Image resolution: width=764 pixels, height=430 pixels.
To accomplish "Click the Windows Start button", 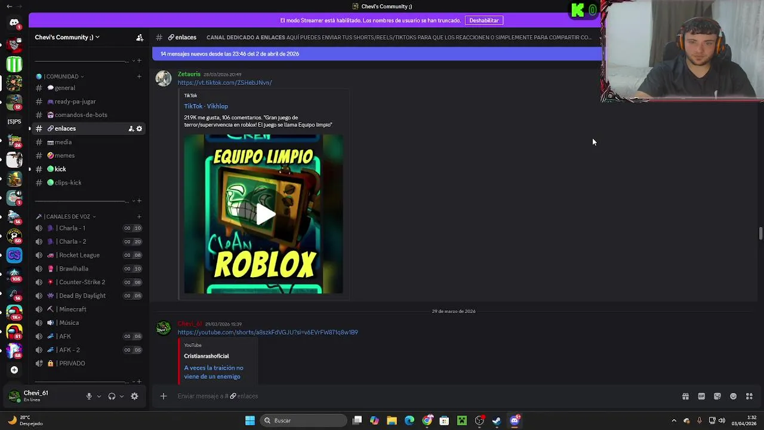I will (250, 420).
